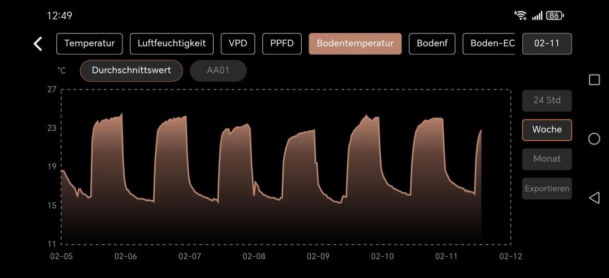Tap the battery indicator icon

[x=554, y=16]
